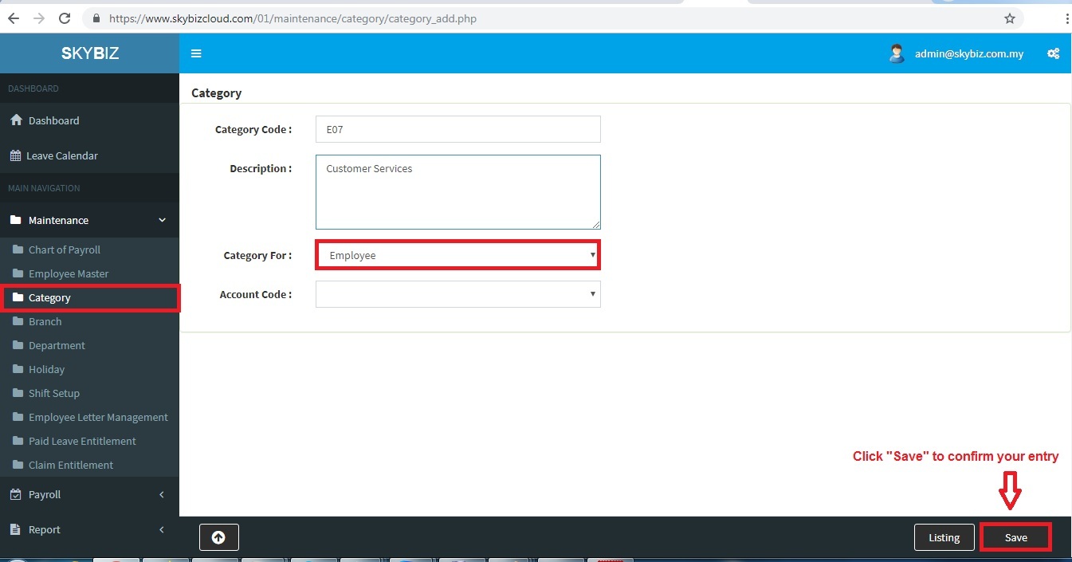Click the browser back arrow
Screen dimensions: 1072x562
[13, 18]
